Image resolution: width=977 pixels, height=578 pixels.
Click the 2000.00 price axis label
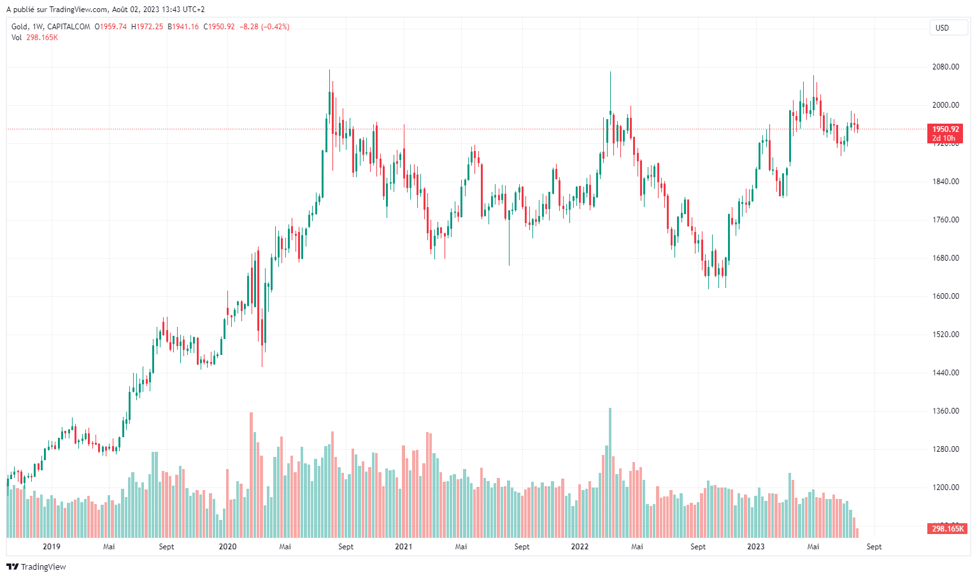click(946, 105)
